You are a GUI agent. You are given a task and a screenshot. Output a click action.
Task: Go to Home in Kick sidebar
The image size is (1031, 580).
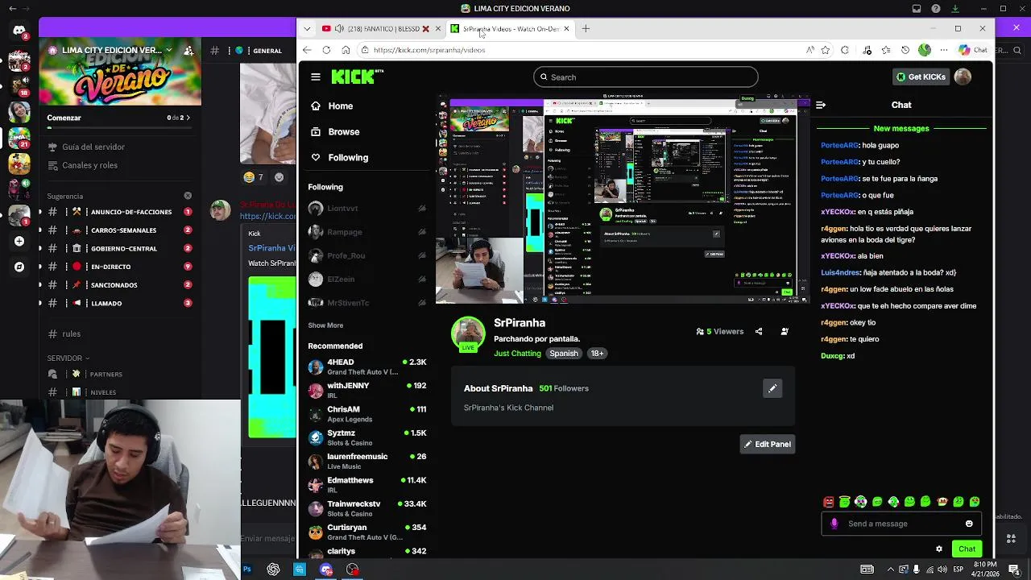click(x=332, y=106)
